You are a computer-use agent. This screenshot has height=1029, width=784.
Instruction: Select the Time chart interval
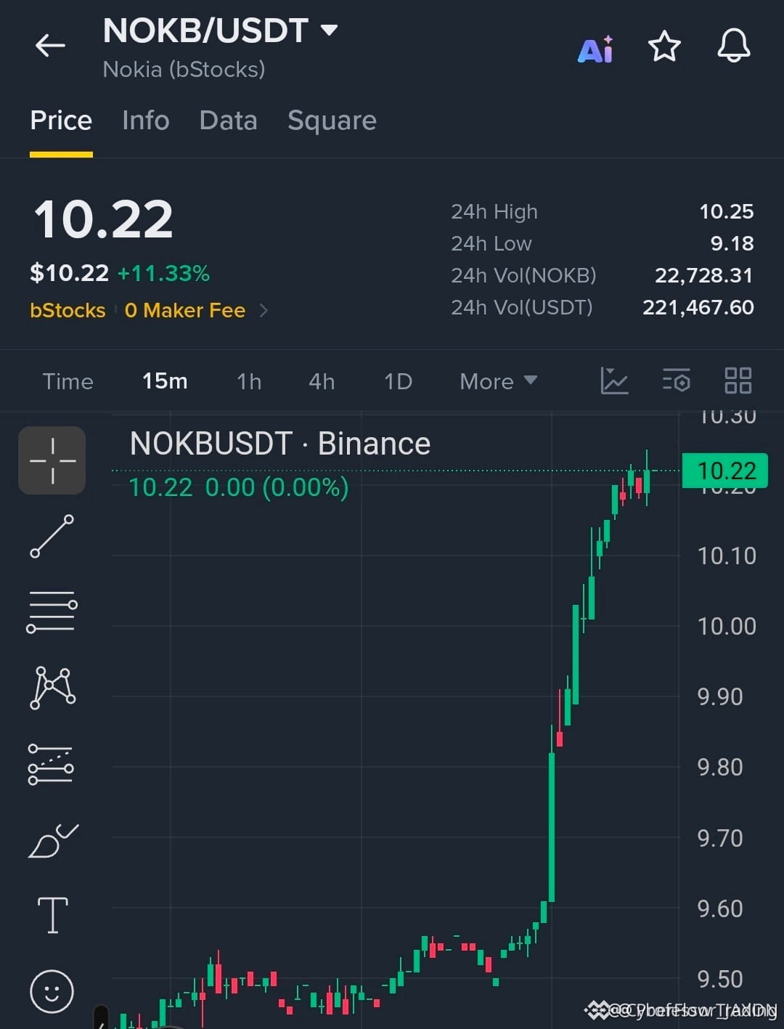coord(68,381)
